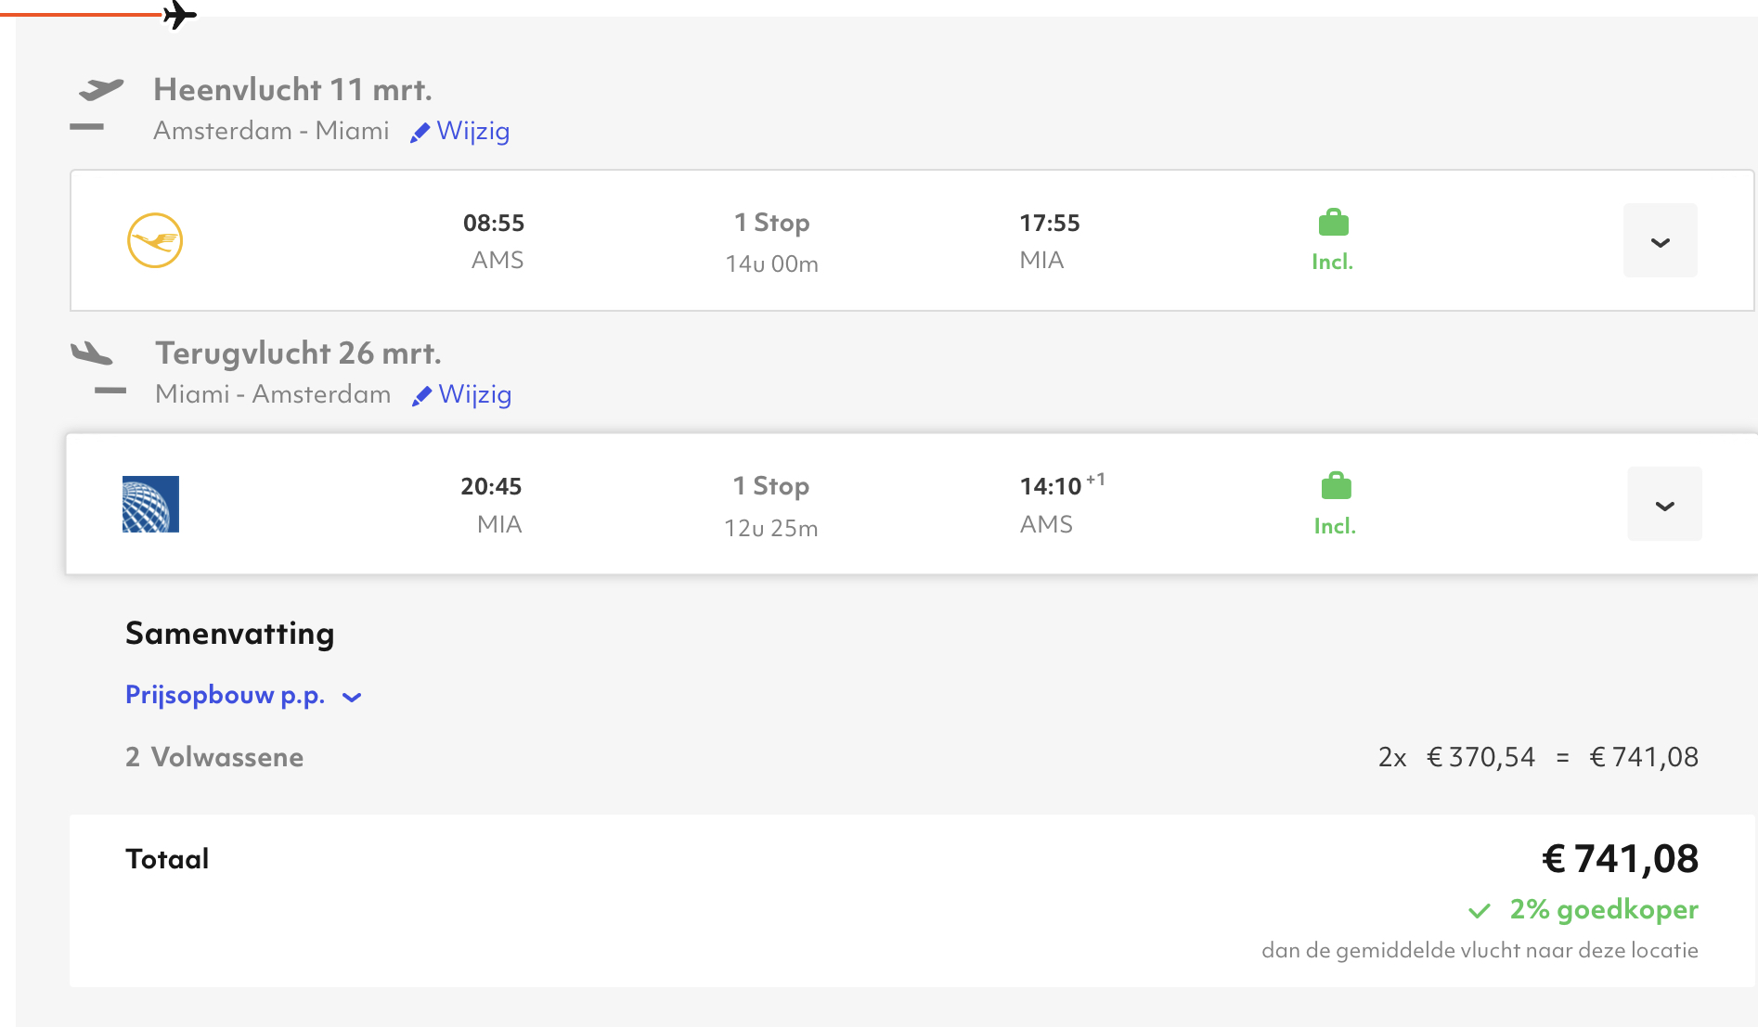Click the € 741,08 total price
The image size is (1758, 1027).
[x=1620, y=859]
